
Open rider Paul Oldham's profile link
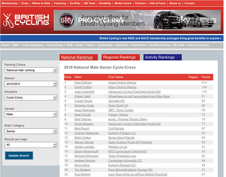click(x=83, y=82)
